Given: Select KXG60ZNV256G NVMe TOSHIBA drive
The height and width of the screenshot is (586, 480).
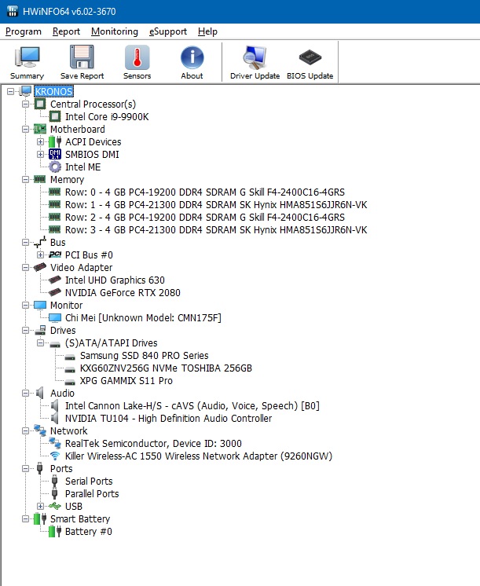Looking at the screenshot, I should [166, 368].
